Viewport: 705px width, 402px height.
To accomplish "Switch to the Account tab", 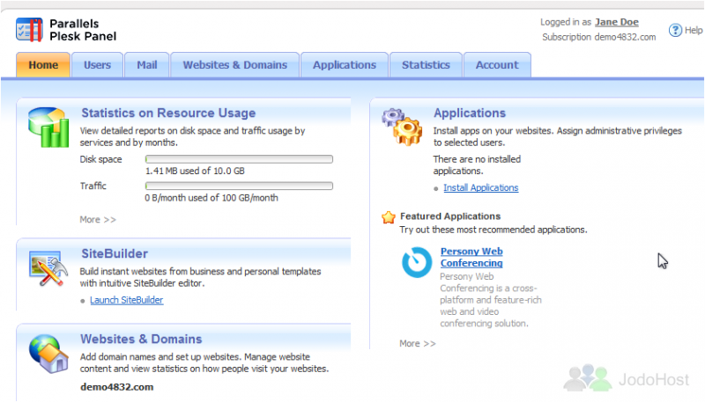I will [497, 65].
